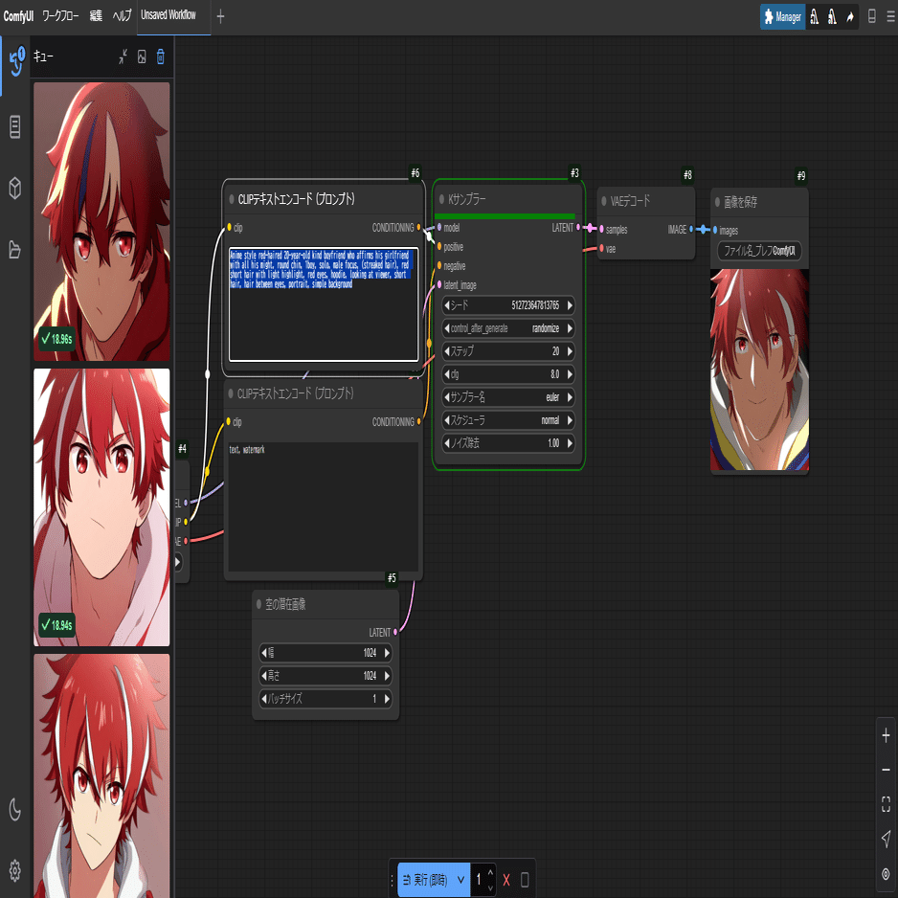The height and width of the screenshot is (898, 898).
Task: Open the queue history sidebar icon
Action: 15,59
